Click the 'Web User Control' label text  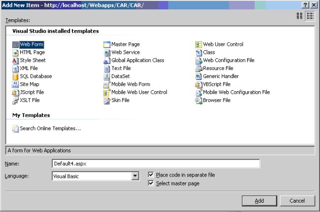tap(223, 44)
